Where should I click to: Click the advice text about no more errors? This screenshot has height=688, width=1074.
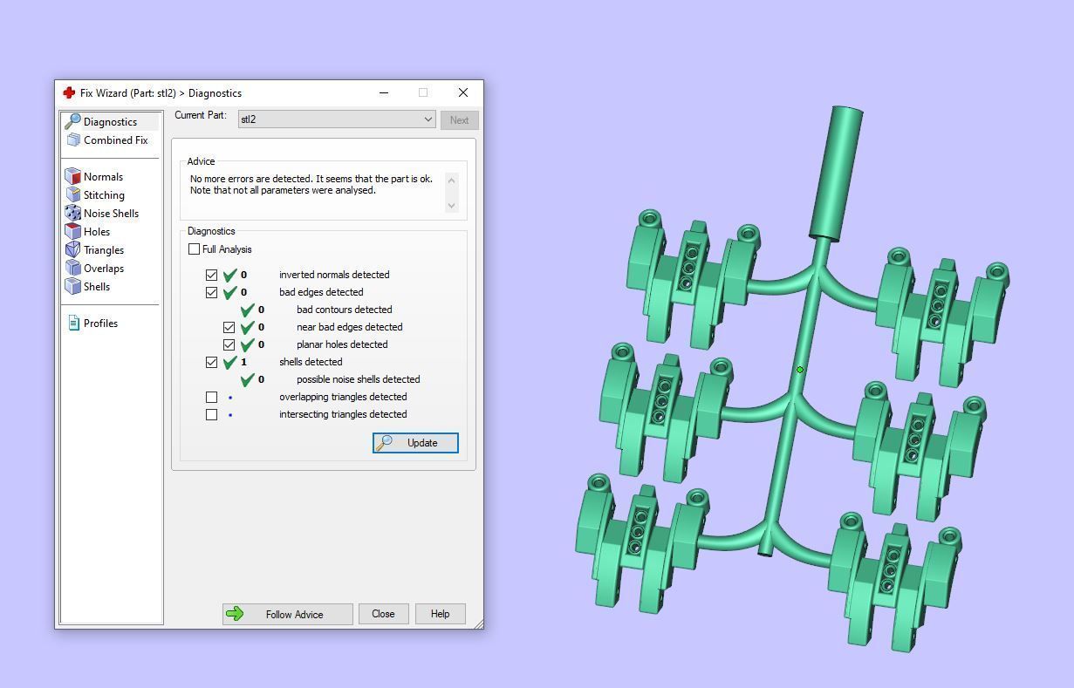(311, 184)
